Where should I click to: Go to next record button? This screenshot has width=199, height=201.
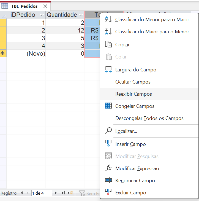pos(56,193)
